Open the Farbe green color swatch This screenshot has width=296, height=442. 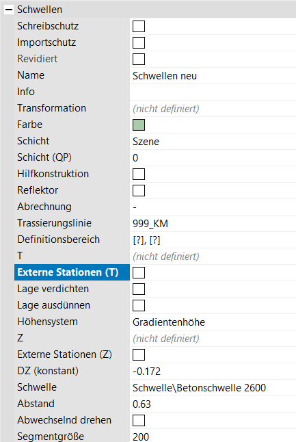[139, 125]
